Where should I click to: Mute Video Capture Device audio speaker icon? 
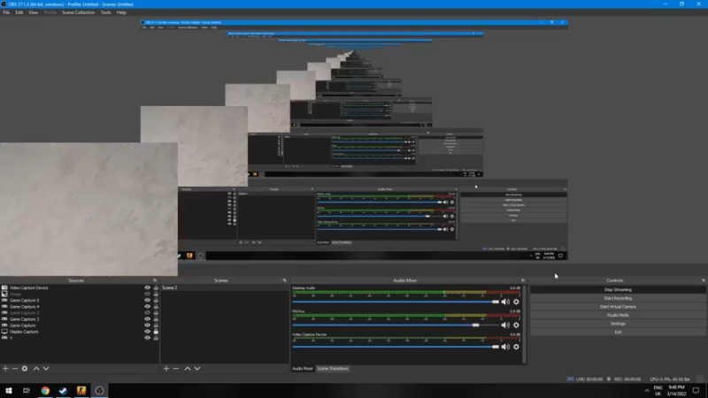point(505,347)
